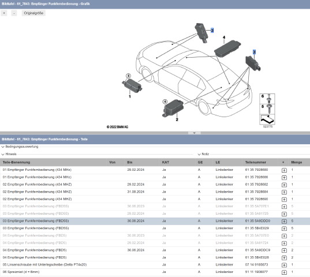Add greyed part 61 35 5A81725

pos(284,214)
